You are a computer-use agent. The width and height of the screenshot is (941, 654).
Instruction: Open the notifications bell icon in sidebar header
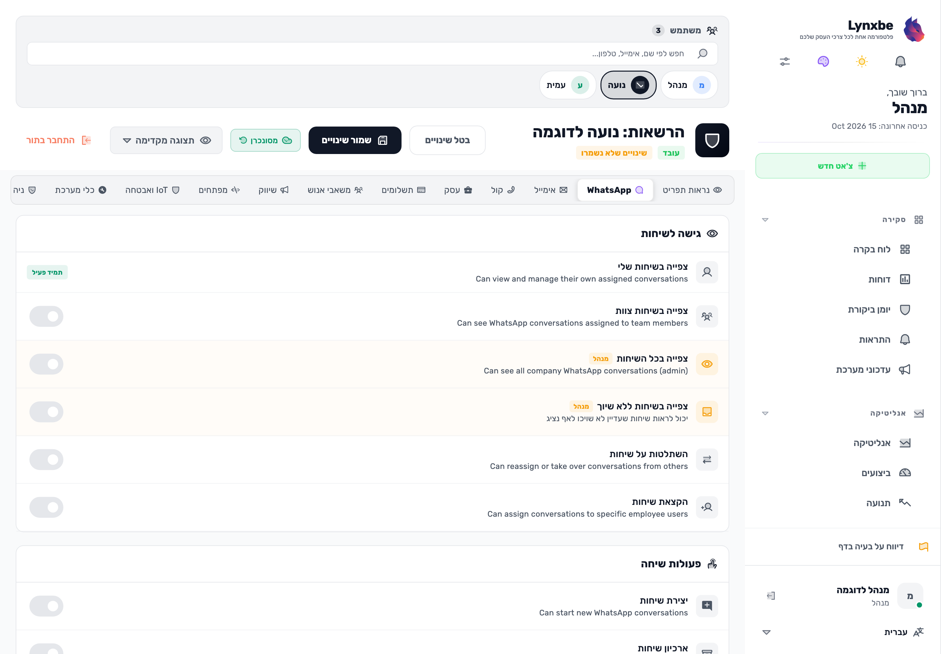tap(900, 61)
